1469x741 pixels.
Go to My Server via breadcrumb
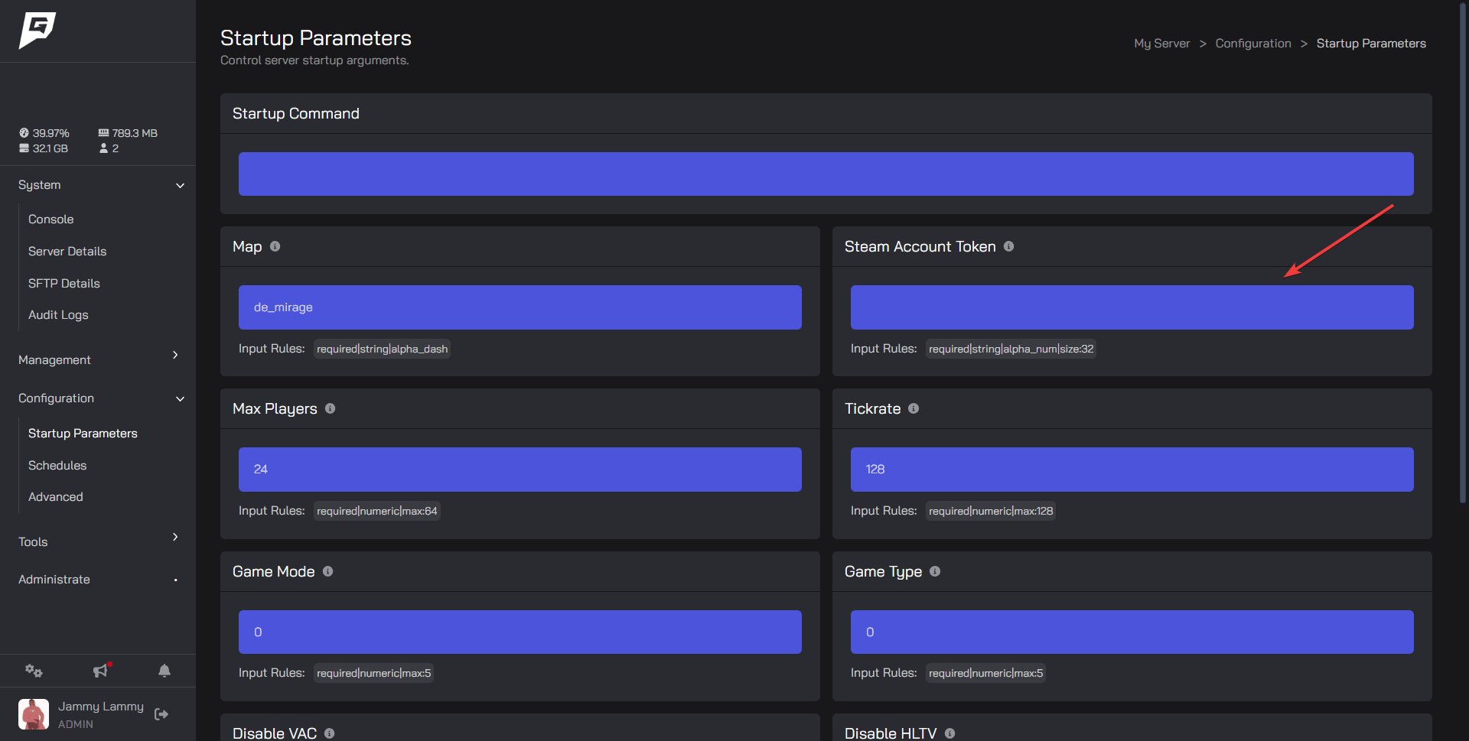point(1161,43)
